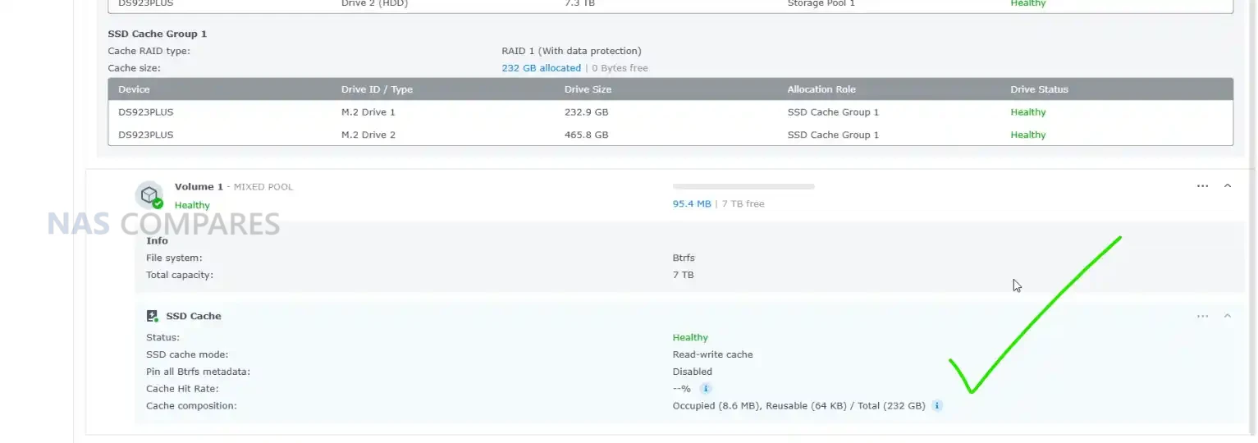Collapse the Volume 1 section

(x=1228, y=186)
